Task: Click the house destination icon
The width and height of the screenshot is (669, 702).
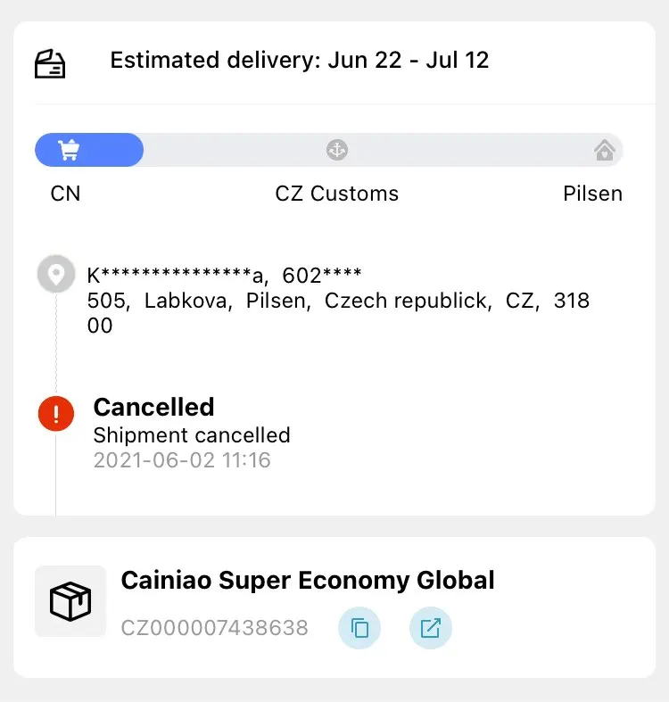Action: tap(605, 150)
